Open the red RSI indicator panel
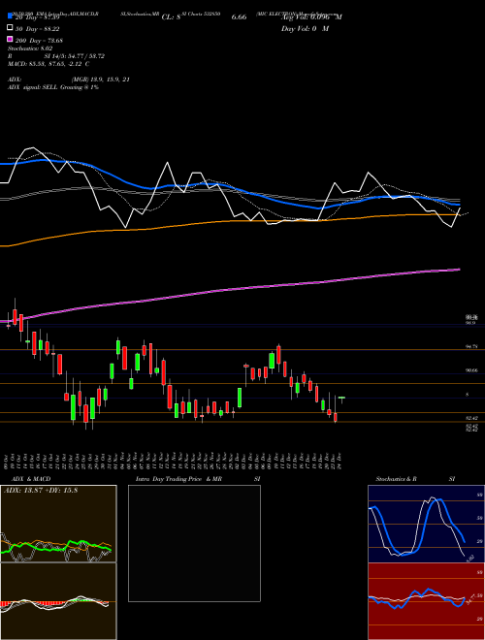485x640 pixels. click(x=426, y=601)
